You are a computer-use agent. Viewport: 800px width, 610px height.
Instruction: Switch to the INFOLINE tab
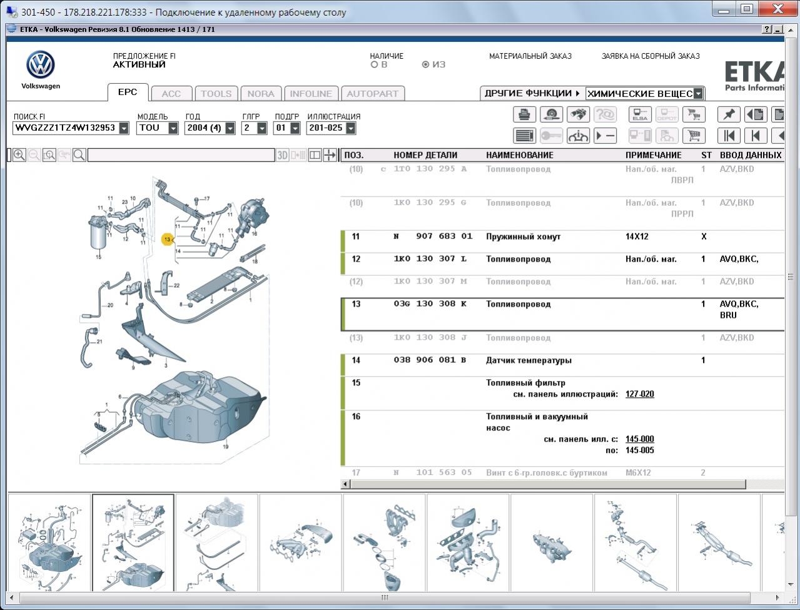311,94
